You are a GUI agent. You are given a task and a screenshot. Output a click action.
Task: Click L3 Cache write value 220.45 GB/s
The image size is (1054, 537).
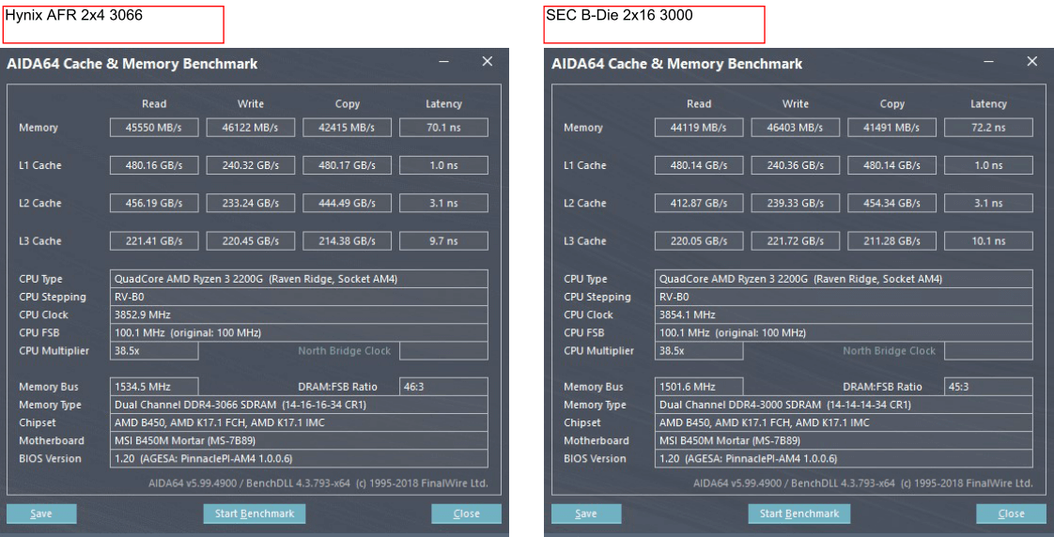250,240
